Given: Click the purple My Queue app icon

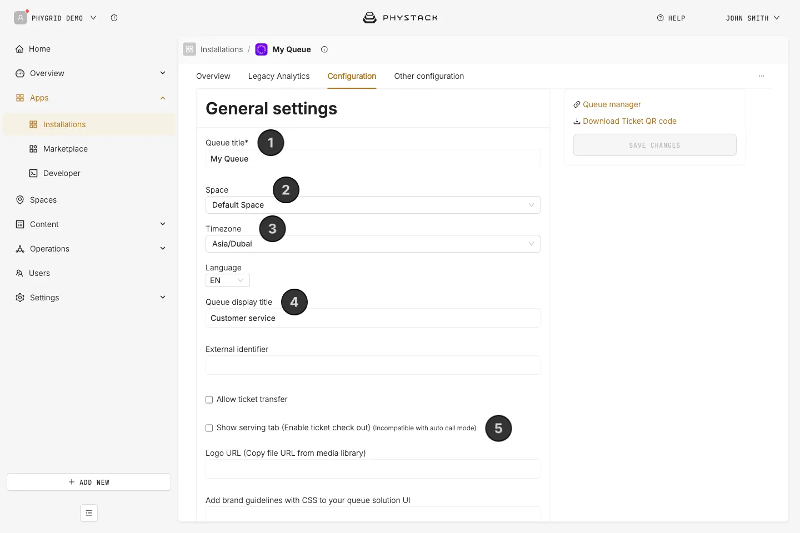Looking at the screenshot, I should tap(261, 49).
